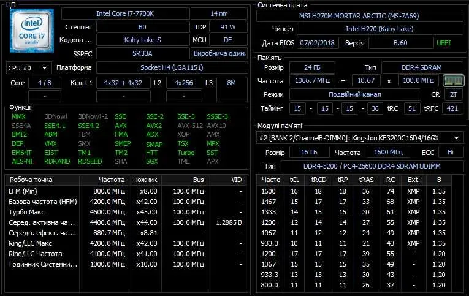
Task: Click the ECC value Ні
Action: click(451, 152)
